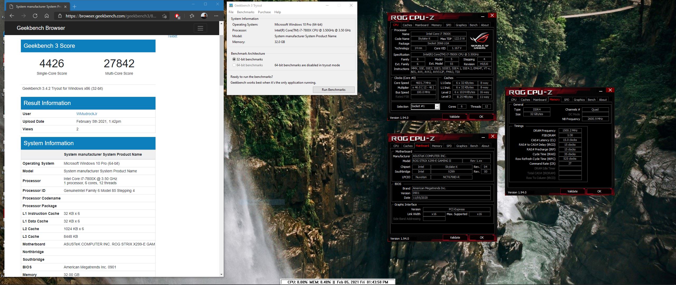Click the ROG STRIX X299-E GAMING II model field
676x285 pixels.
point(437,161)
